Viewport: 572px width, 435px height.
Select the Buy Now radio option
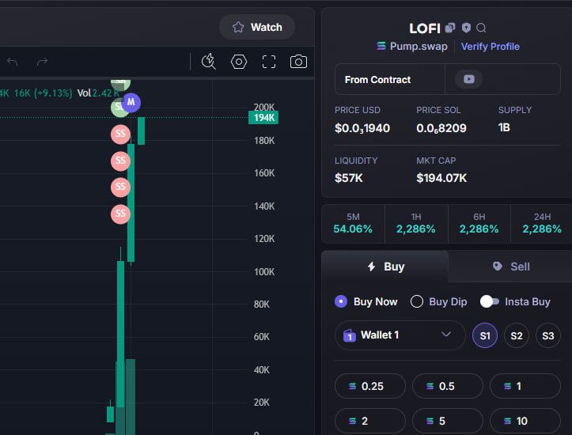(366, 301)
